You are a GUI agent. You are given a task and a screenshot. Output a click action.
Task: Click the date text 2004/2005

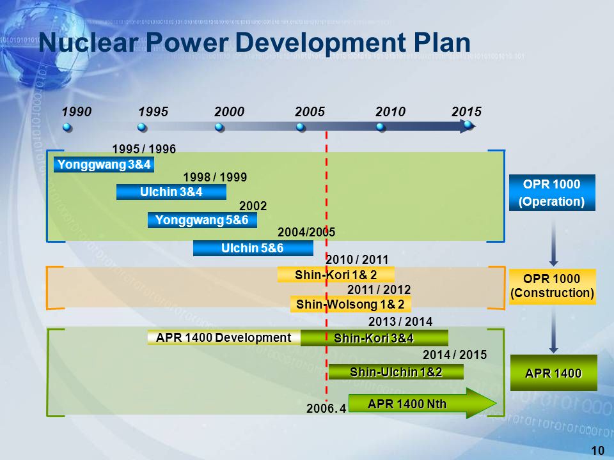(306, 233)
